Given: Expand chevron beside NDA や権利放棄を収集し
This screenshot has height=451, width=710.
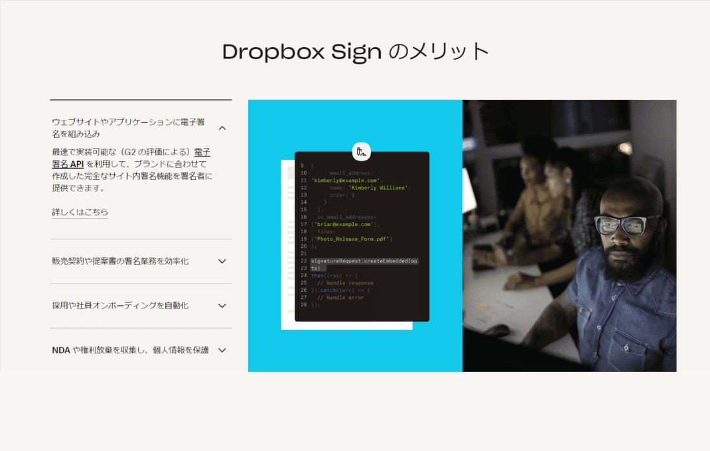Looking at the screenshot, I should [222, 350].
